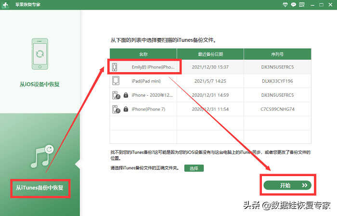Switch to 从iTunes备份中恢复 mode
The height and width of the screenshot is (216, 337).
(40, 188)
